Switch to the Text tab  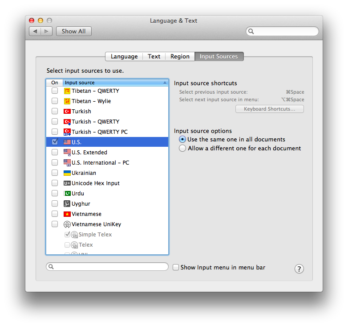[154, 57]
